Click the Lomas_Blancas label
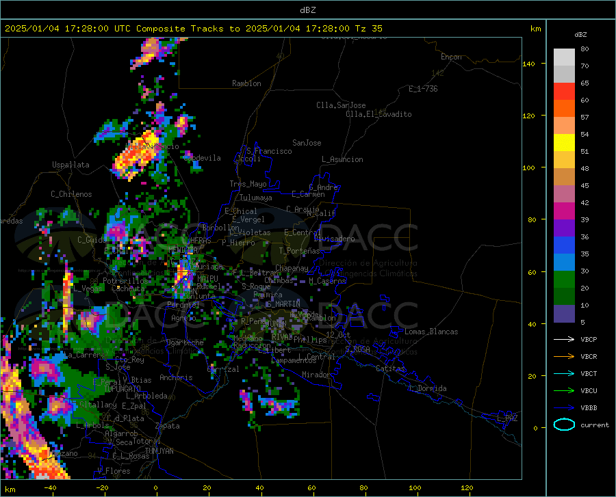Screen dimensions: 616x497 point(431,332)
